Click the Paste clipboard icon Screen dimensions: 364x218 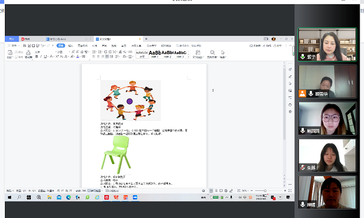[x=10, y=53]
